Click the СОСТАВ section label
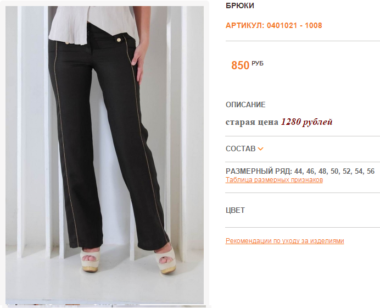 click(x=241, y=148)
